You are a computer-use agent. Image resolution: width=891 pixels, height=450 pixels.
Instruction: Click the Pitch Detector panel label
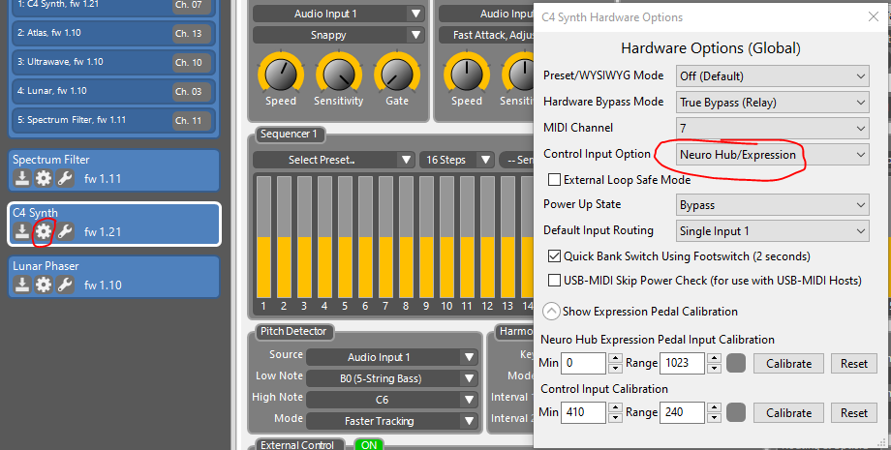tap(293, 331)
